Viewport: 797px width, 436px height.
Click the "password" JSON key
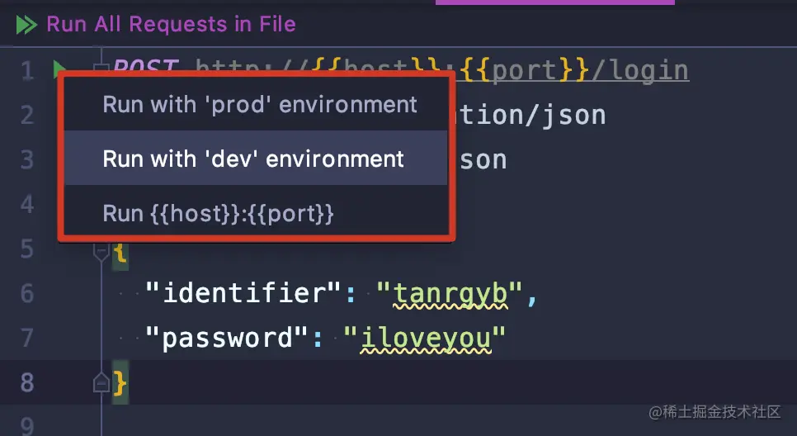227,339
